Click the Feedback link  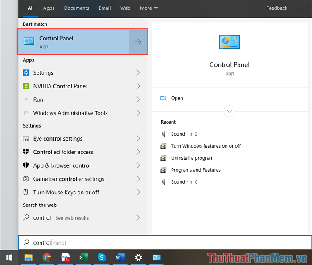(277, 8)
